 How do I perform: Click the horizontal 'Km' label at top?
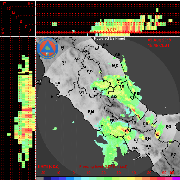point(31,4)
